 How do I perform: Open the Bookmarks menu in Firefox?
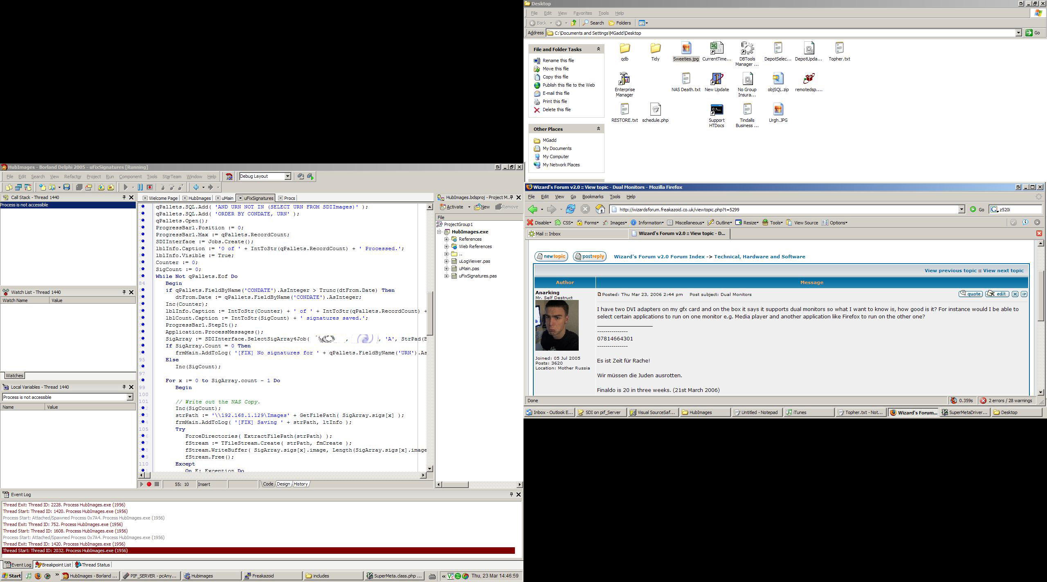pos(593,197)
